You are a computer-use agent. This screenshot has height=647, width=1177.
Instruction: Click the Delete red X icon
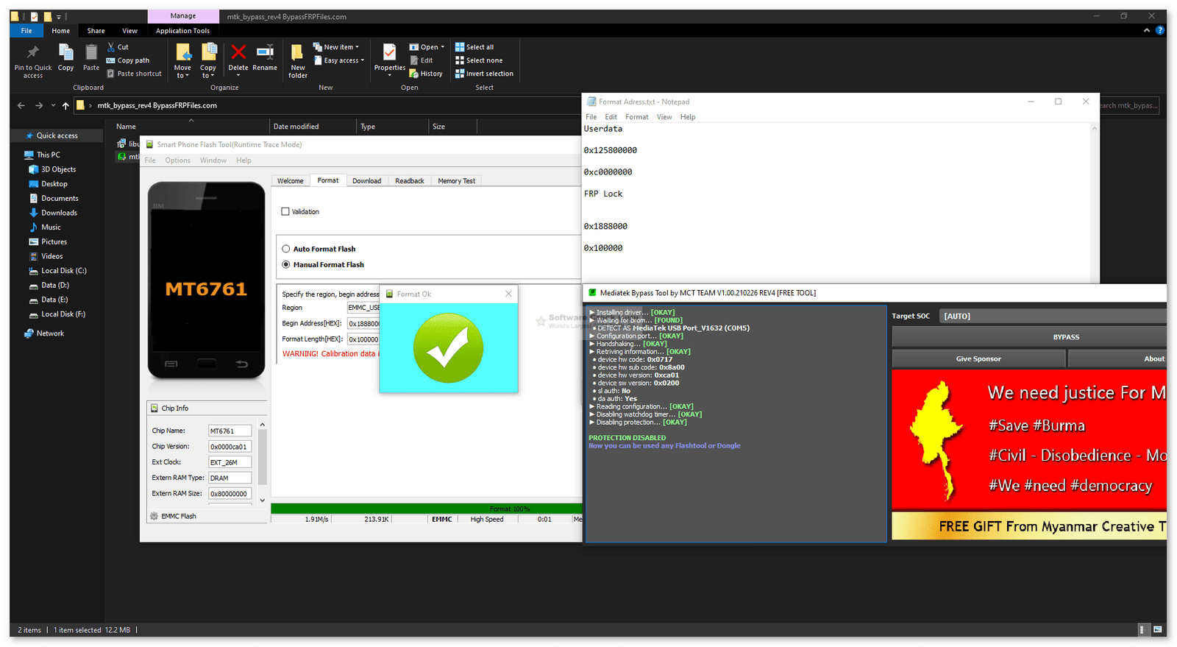(x=238, y=53)
